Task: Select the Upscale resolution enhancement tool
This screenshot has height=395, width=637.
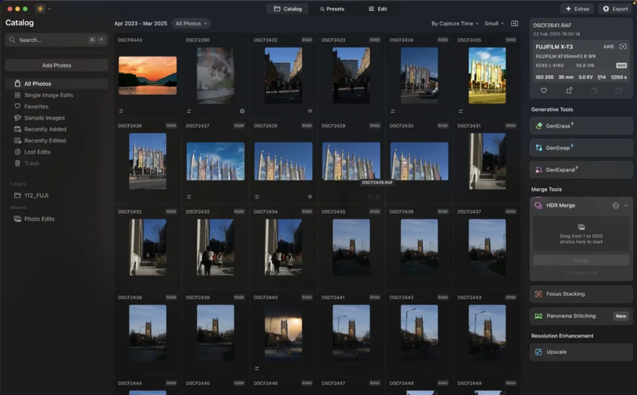Action: pyautogui.click(x=581, y=352)
